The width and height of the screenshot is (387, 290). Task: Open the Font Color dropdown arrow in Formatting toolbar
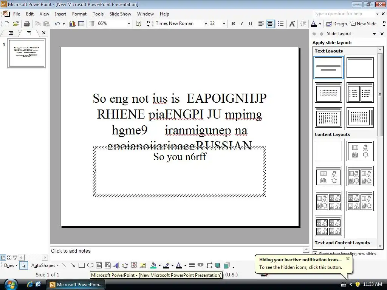320,24
